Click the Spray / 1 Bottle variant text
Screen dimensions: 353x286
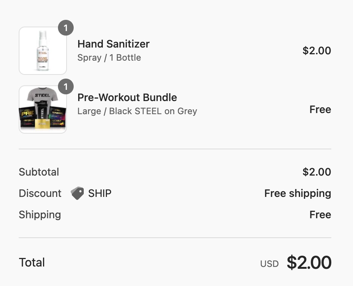[x=109, y=58]
